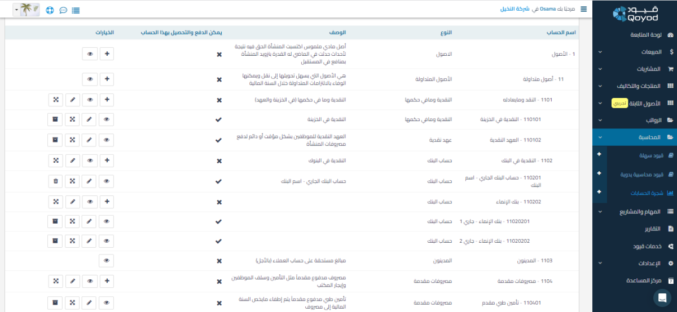View account 110101 النقدية في الخزينة
The height and width of the screenshot is (312, 677).
[x=107, y=119]
